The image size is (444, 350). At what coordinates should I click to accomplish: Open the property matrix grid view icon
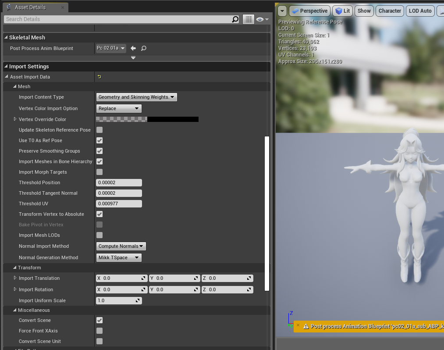coord(249,19)
